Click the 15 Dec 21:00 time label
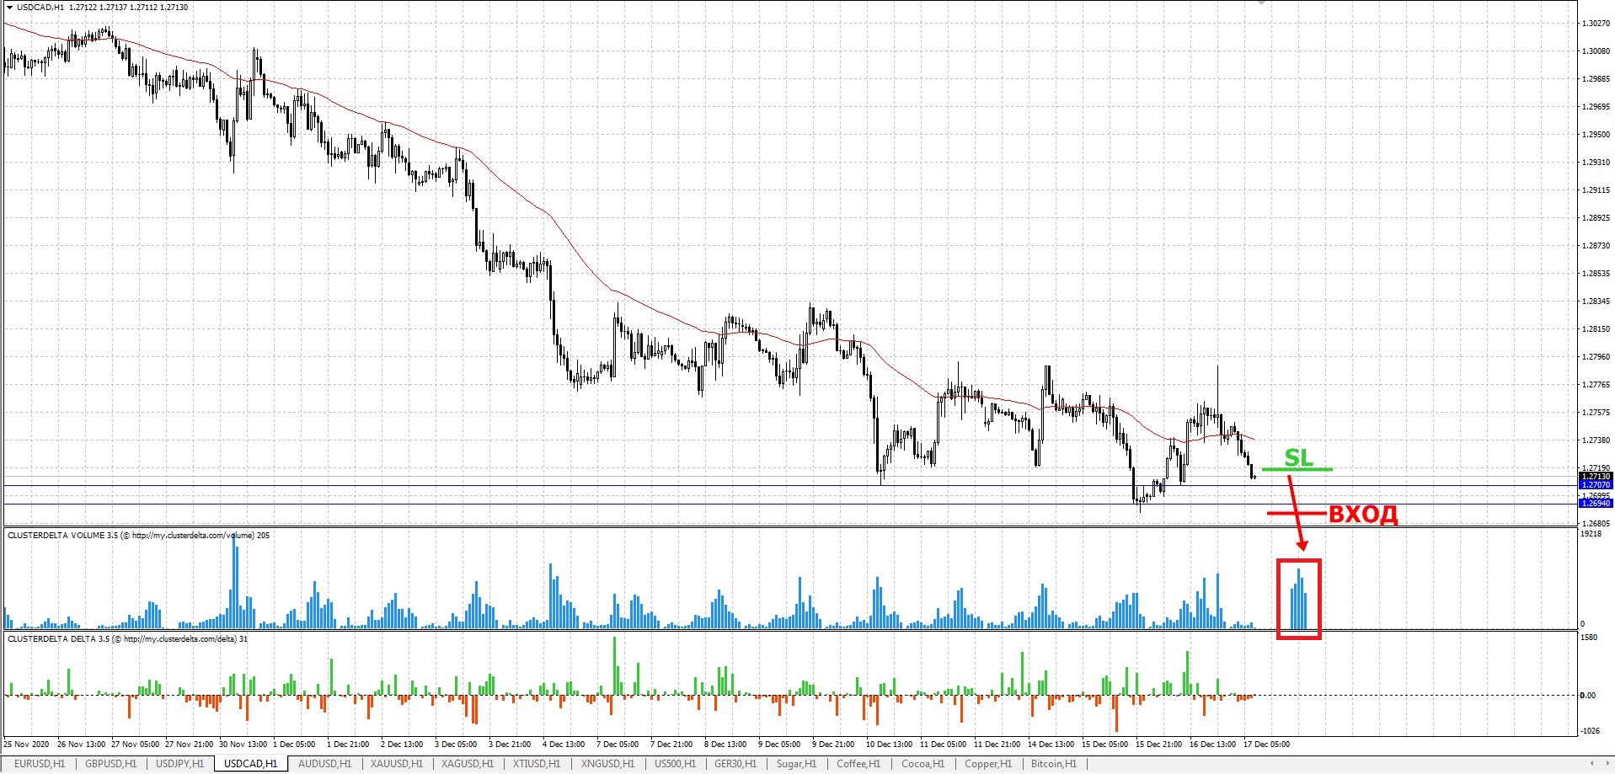 [1158, 745]
